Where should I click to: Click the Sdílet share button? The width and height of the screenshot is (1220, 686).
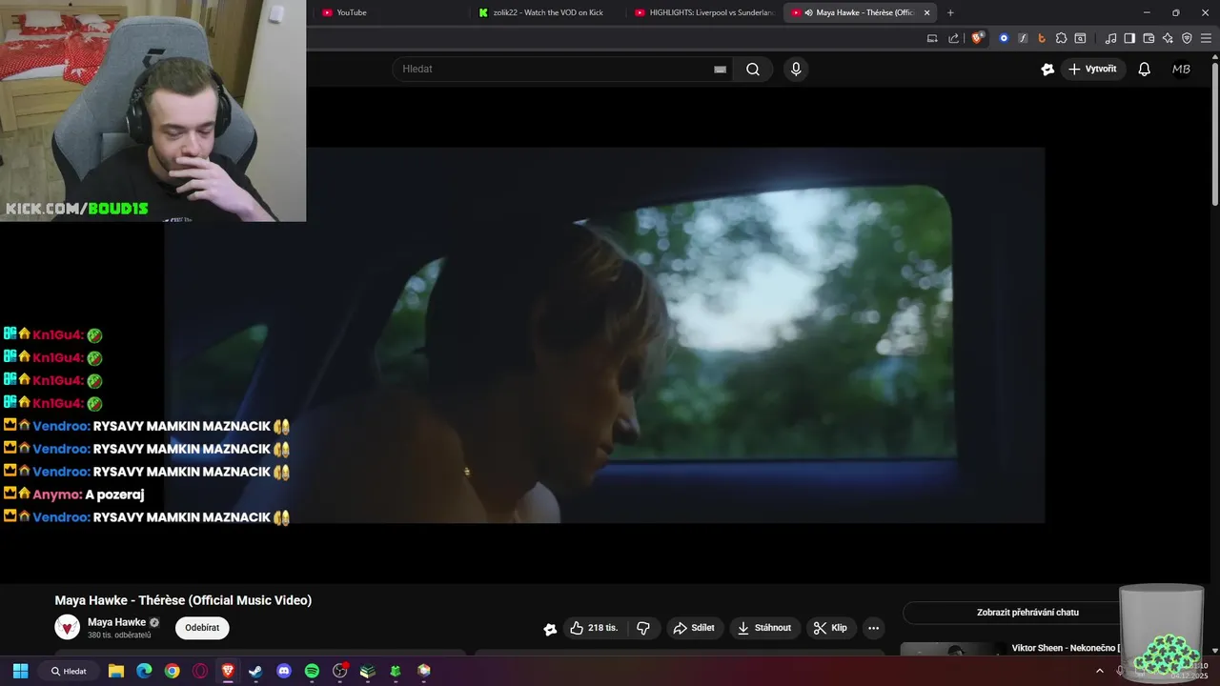(694, 628)
